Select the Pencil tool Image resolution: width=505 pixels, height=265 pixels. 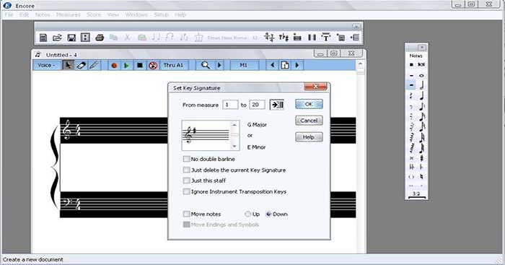[94, 66]
